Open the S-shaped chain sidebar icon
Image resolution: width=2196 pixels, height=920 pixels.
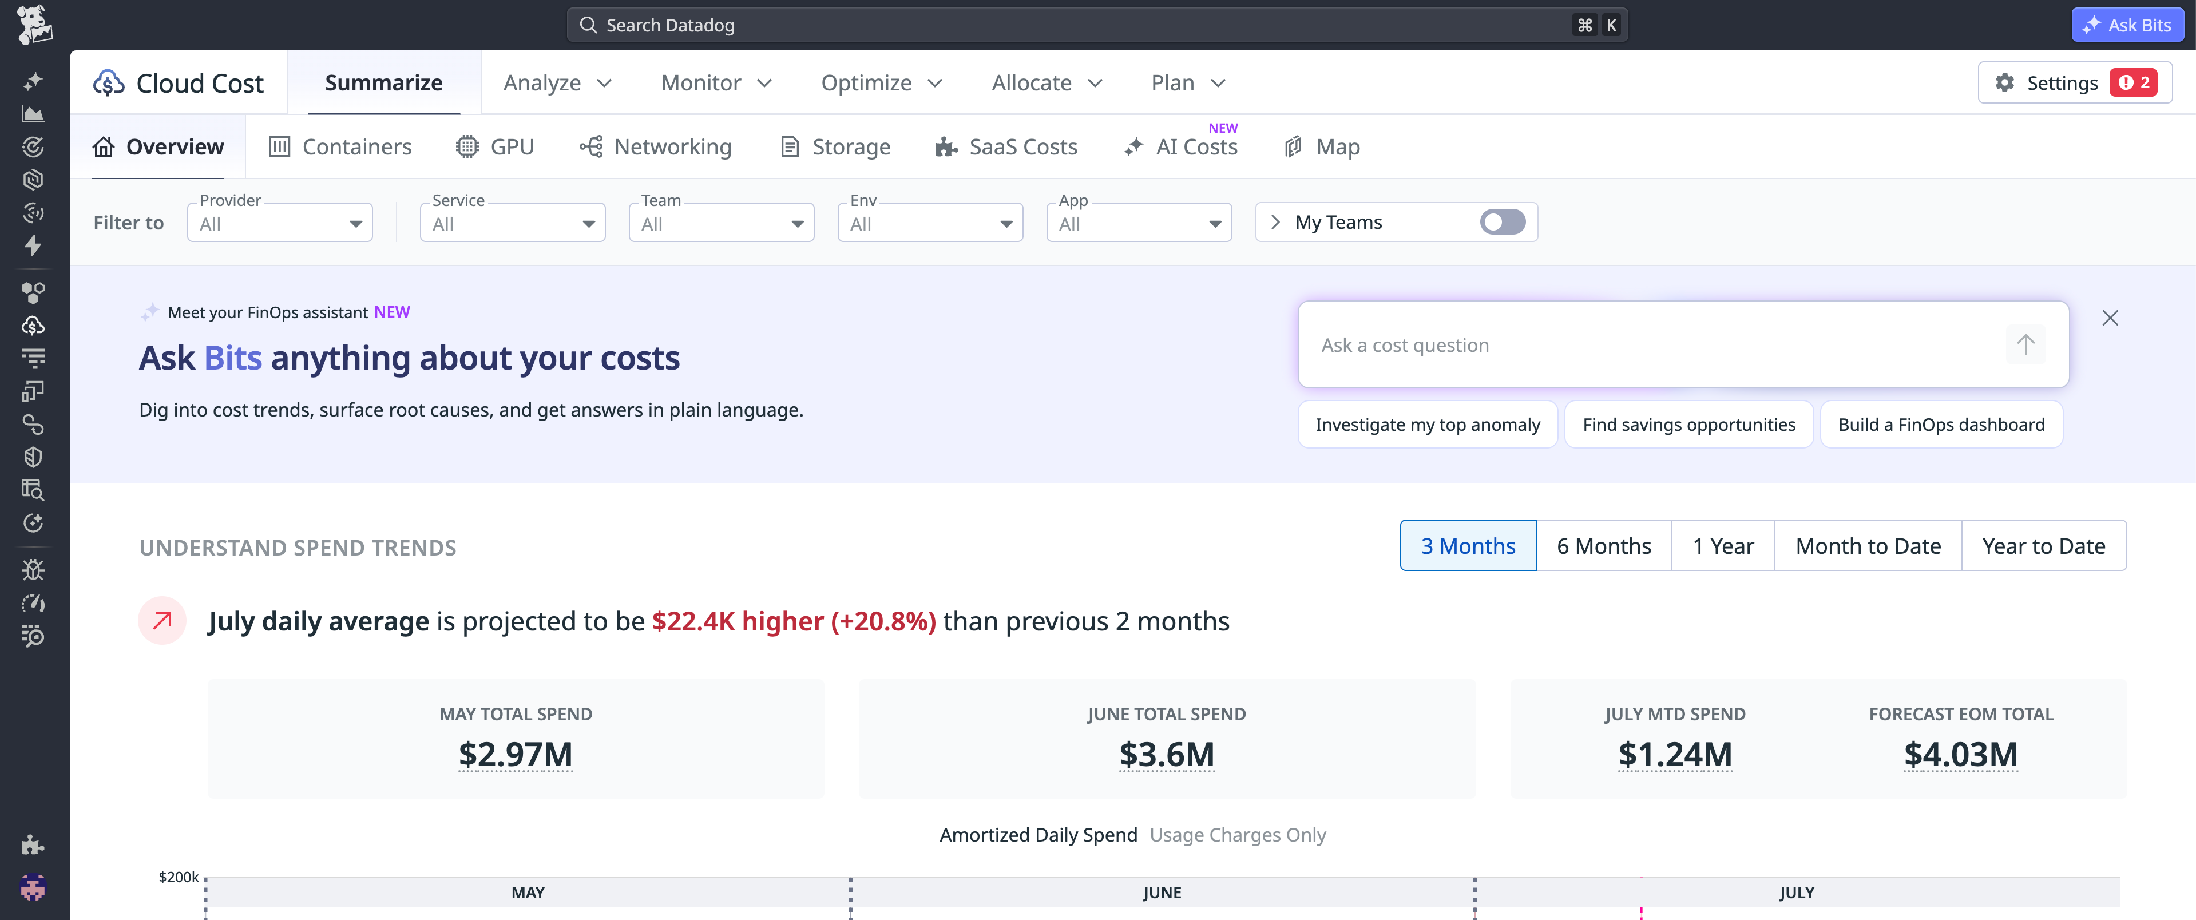(33, 424)
